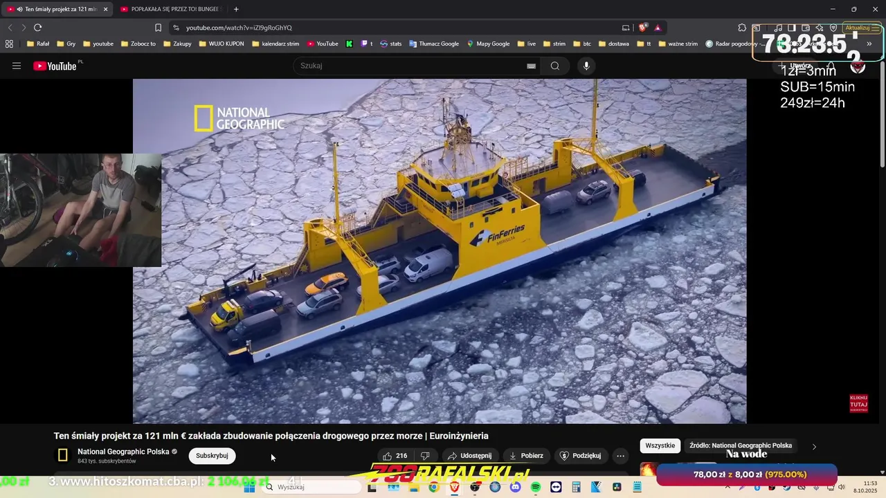886x498 pixels.
Task: Show more bookmarks with the double chevron
Action: (x=869, y=44)
